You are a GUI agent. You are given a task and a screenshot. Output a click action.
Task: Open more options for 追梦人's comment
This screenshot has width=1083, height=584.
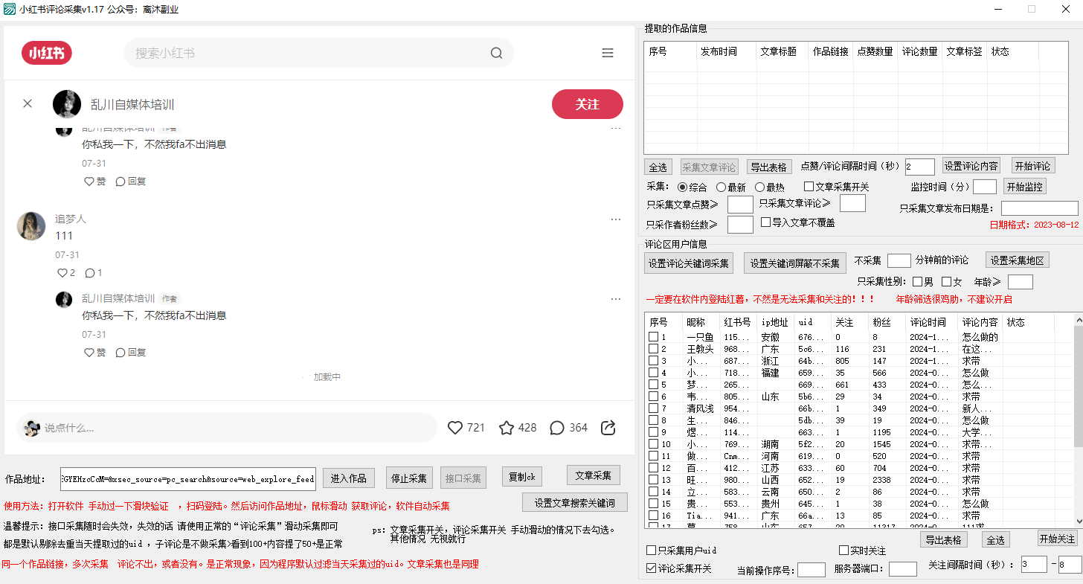(x=616, y=219)
